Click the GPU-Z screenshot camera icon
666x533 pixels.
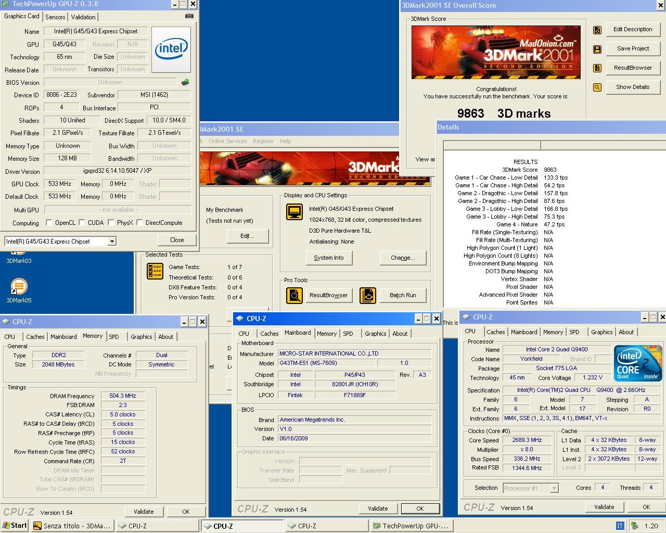[x=189, y=16]
